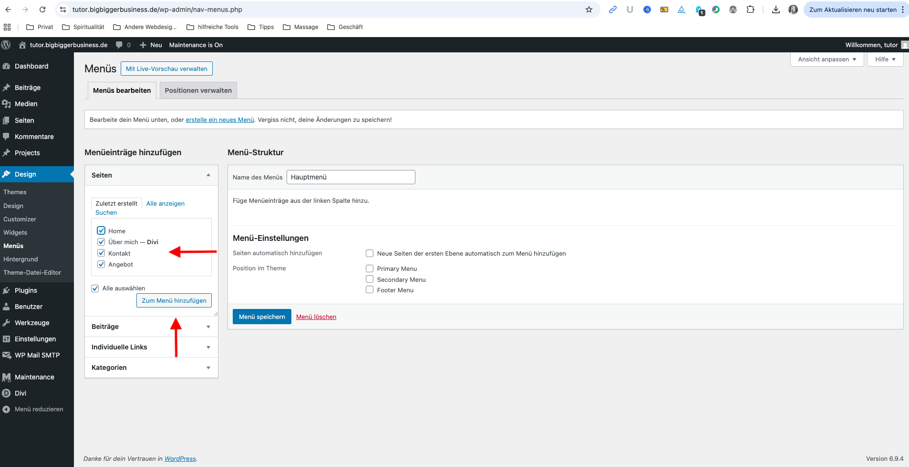The height and width of the screenshot is (467, 909).
Task: Reload the page with browser refresh icon
Action: click(x=42, y=10)
